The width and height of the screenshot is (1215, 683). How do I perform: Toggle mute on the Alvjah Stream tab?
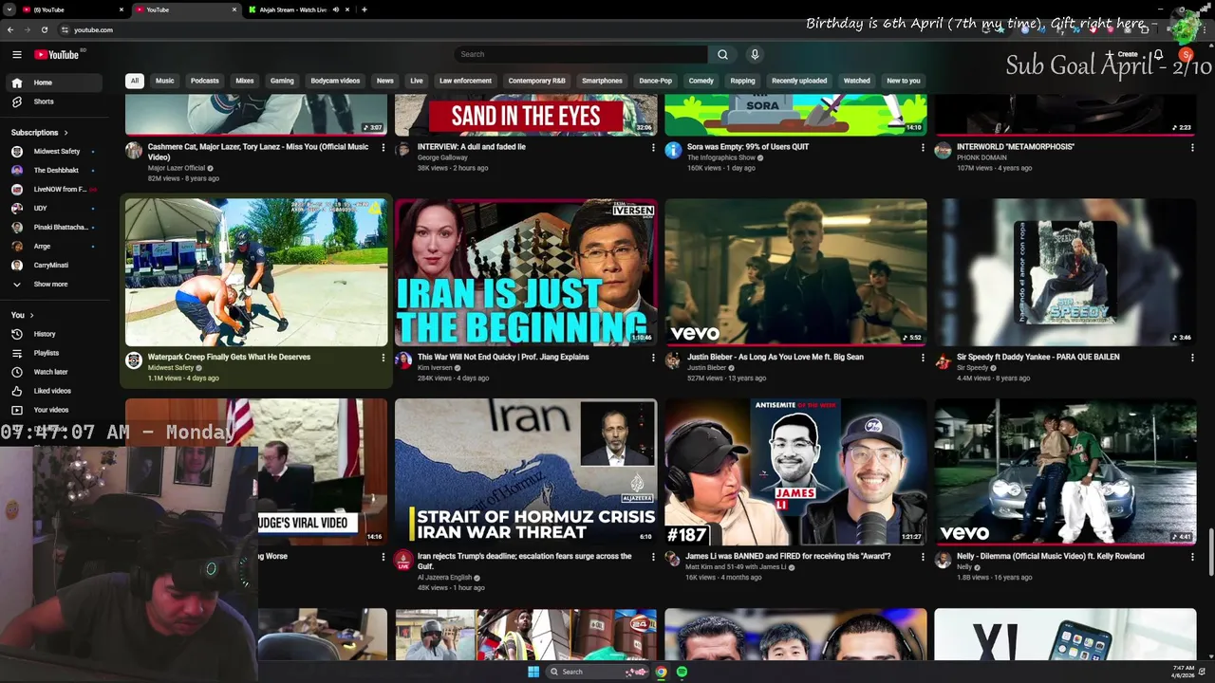(335, 9)
